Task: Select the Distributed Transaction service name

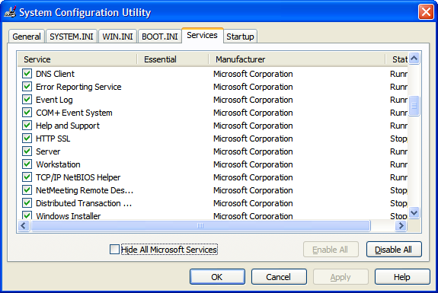Action: coord(84,203)
